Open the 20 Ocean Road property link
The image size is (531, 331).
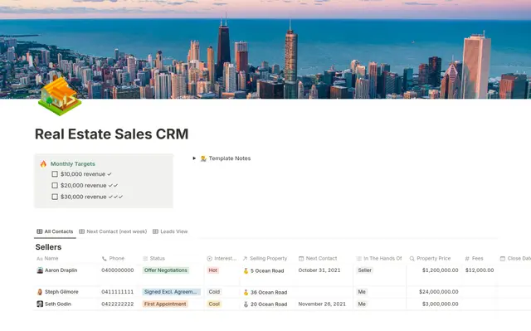[269, 304]
